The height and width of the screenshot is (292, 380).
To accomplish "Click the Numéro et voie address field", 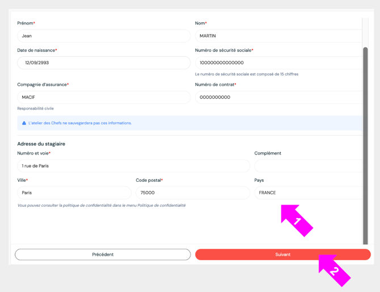I will (133, 166).
